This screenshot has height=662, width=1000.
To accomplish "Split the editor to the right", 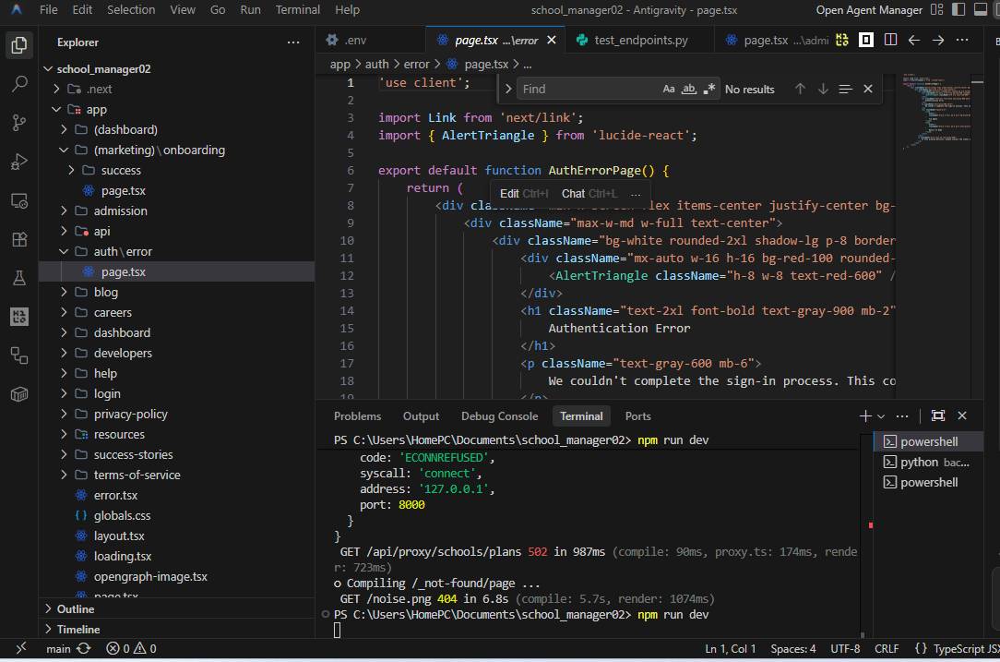I will pos(890,40).
